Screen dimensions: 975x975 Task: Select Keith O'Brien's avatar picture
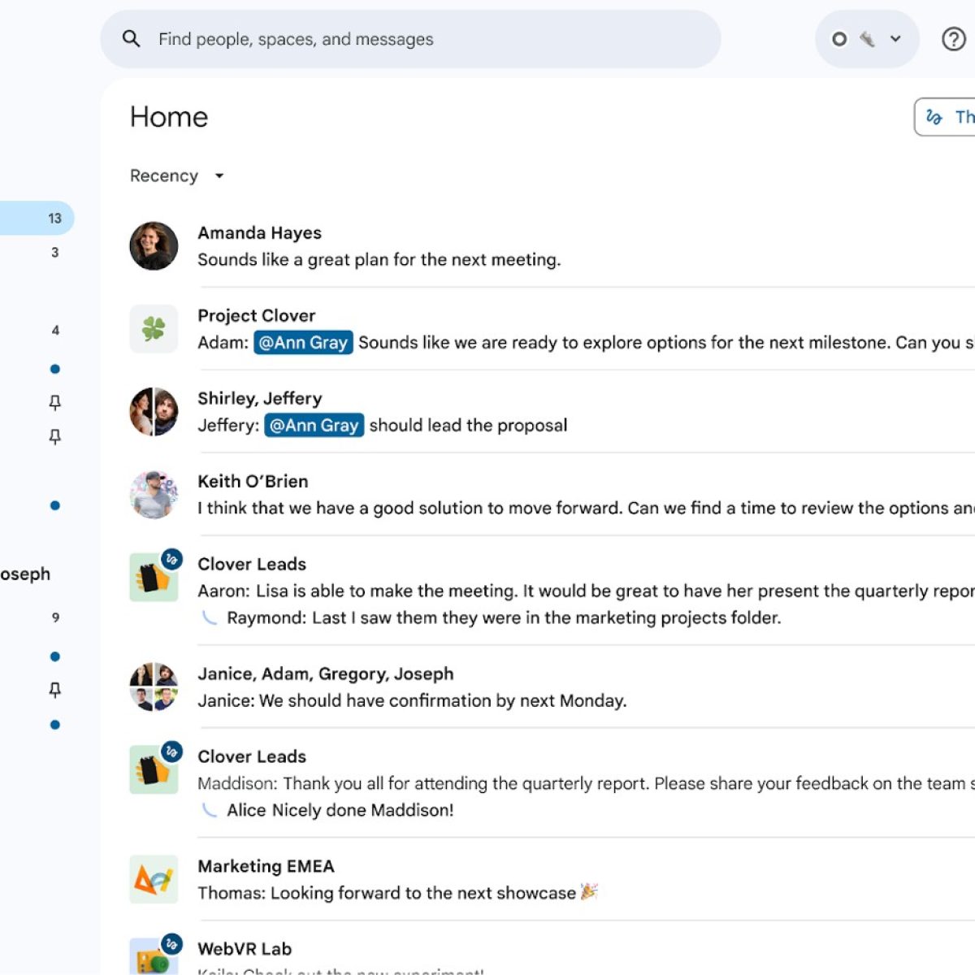click(154, 495)
